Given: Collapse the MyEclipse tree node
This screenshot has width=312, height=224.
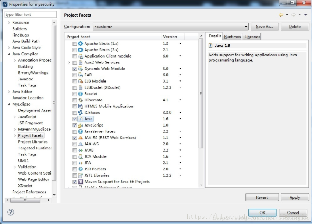Looking at the screenshot, I should coord(9,104).
